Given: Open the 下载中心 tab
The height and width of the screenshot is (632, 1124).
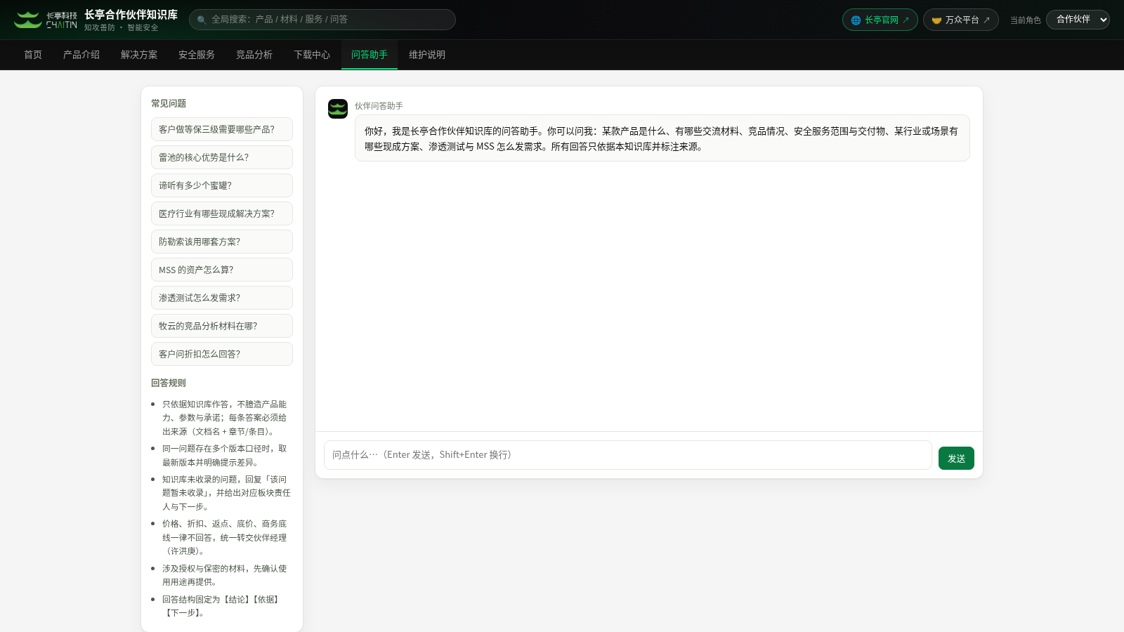Looking at the screenshot, I should 312,55.
